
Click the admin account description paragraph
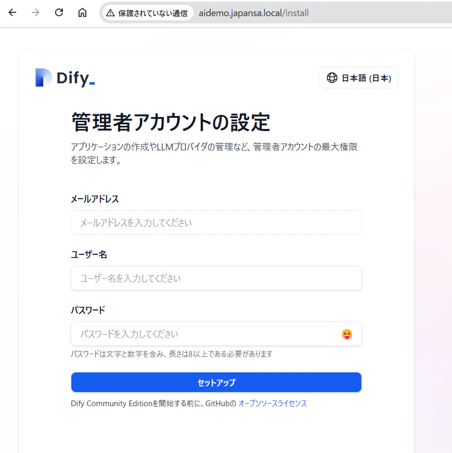point(214,153)
